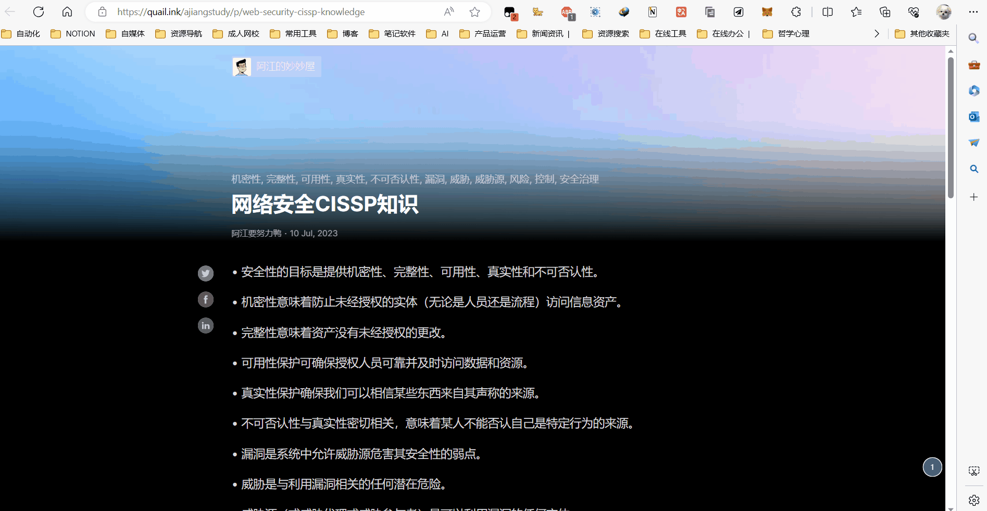Image resolution: width=987 pixels, height=511 pixels.
Task: Add page to favorites with star icon
Action: [474, 12]
